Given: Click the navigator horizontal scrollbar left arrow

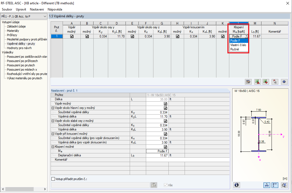Looking at the screenshot, I should pyautogui.click(x=3, y=189).
